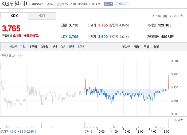Click the +0.94% change rate
Screen dimensions: 187x135
click(32, 36)
